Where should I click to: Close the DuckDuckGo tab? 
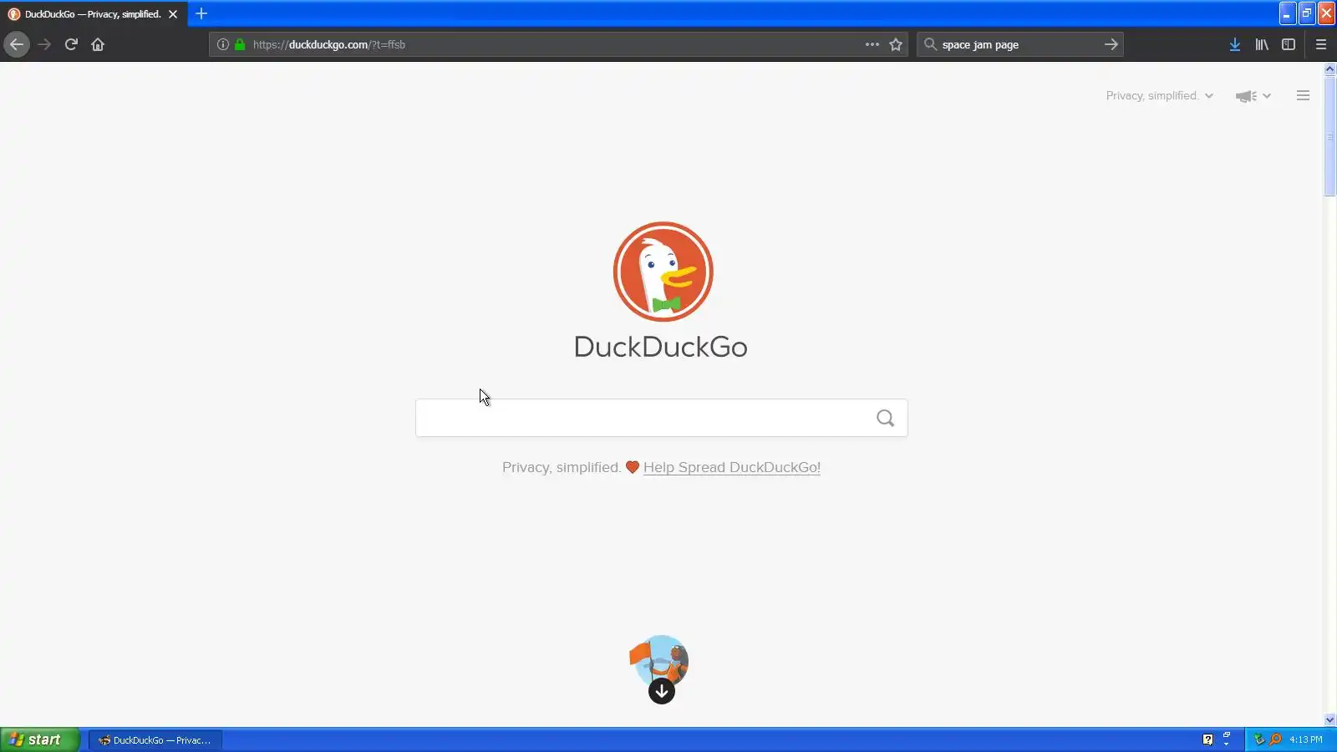[173, 14]
